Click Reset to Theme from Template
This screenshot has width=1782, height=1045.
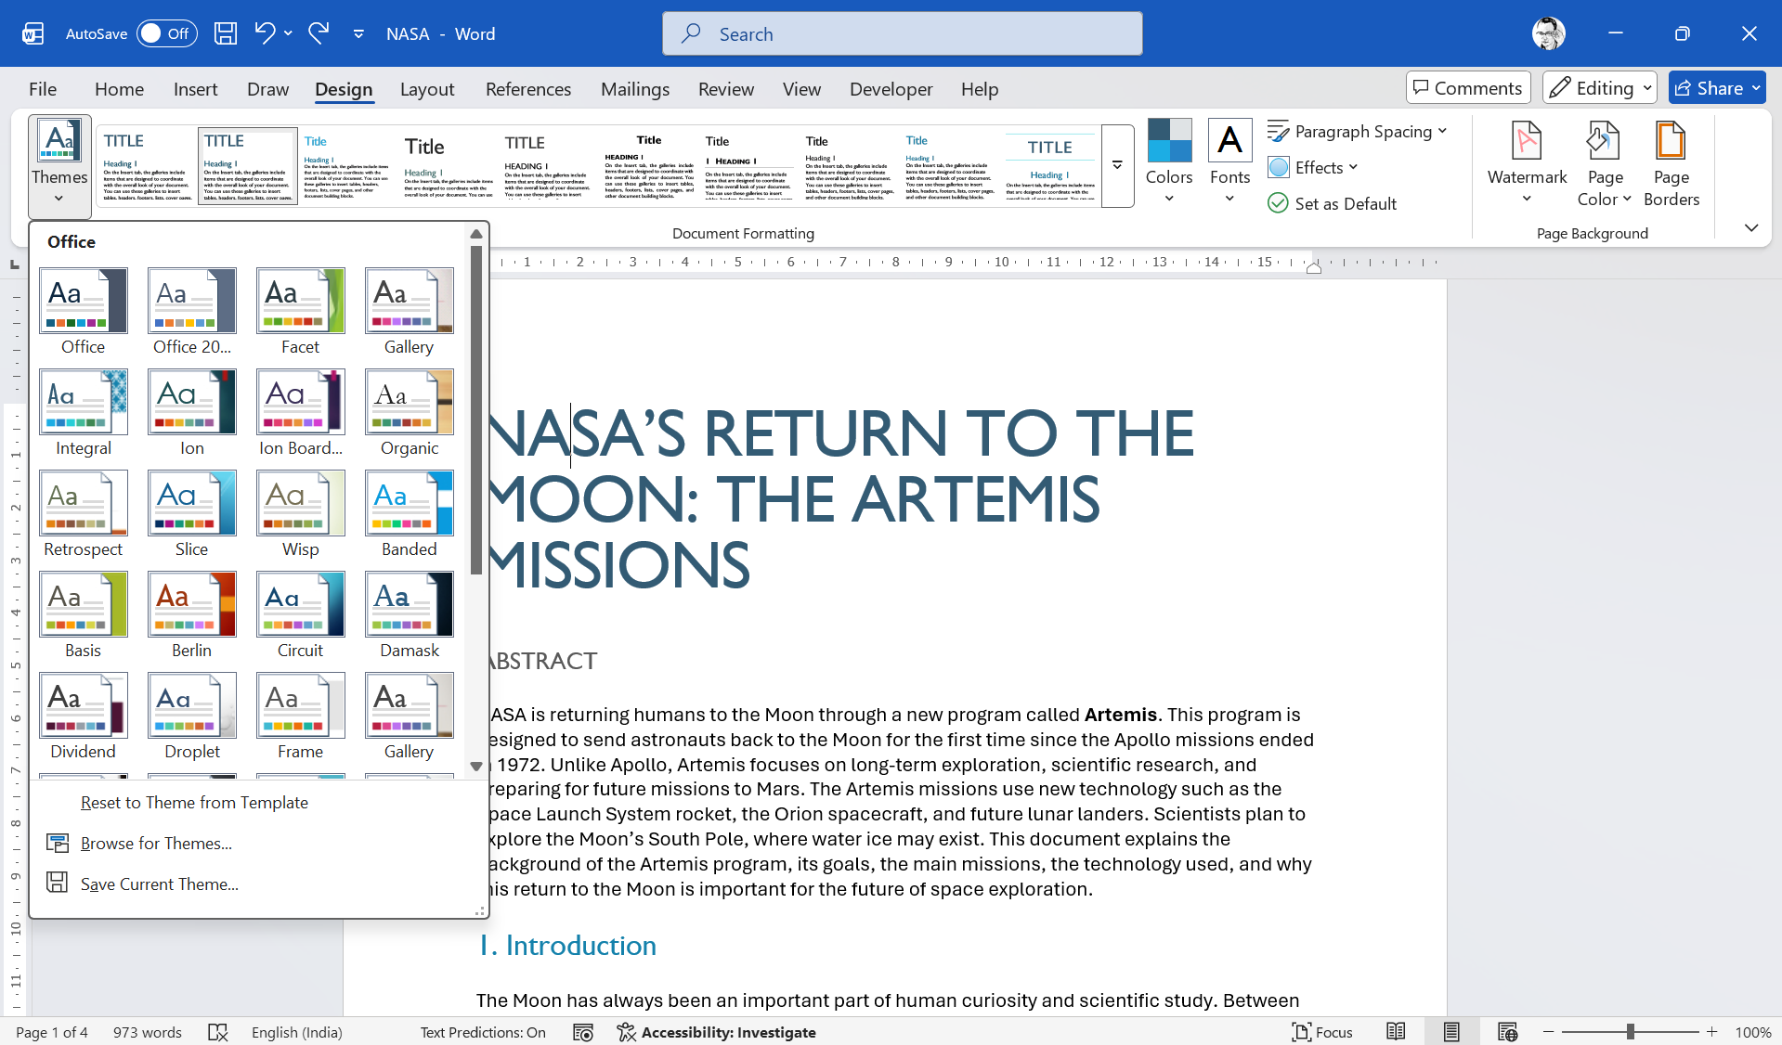[194, 803]
